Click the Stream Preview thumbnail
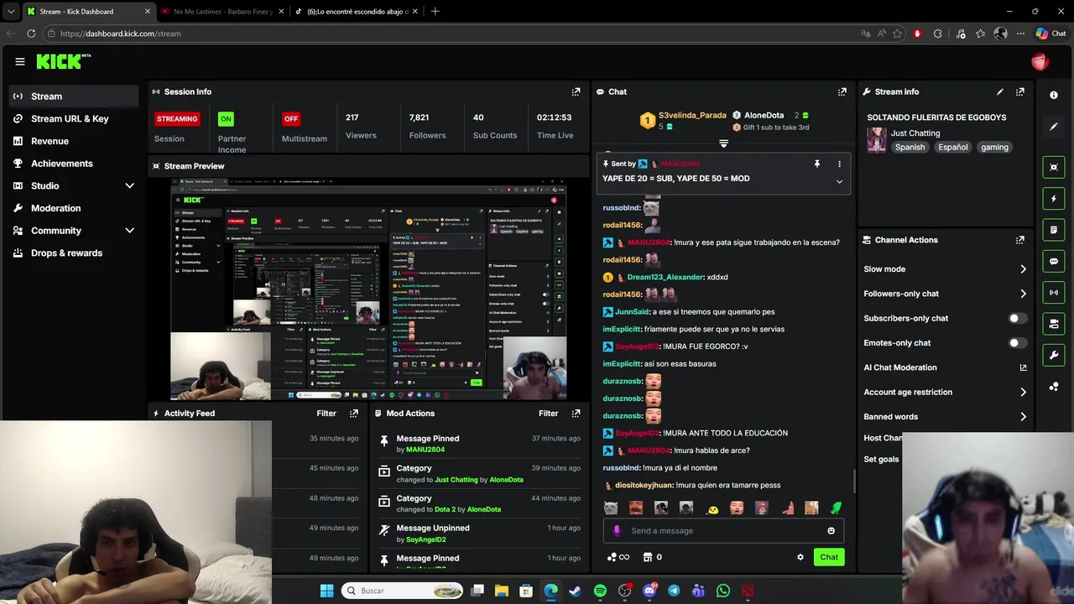1074x604 pixels. [368, 289]
